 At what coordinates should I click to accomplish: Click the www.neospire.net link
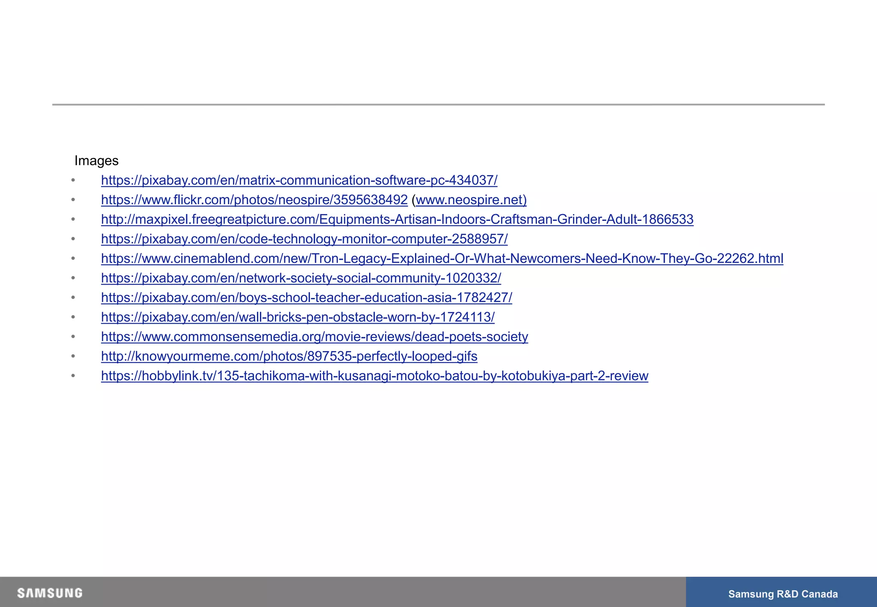(x=471, y=200)
